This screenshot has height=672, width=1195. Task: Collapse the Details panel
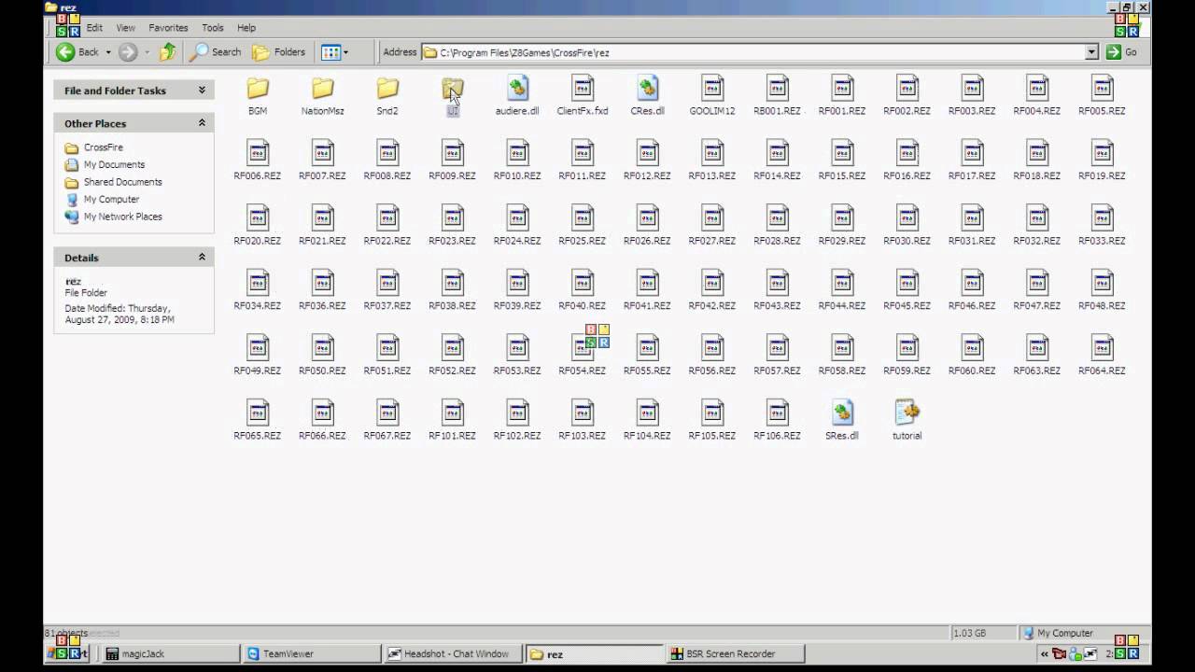[x=202, y=258]
